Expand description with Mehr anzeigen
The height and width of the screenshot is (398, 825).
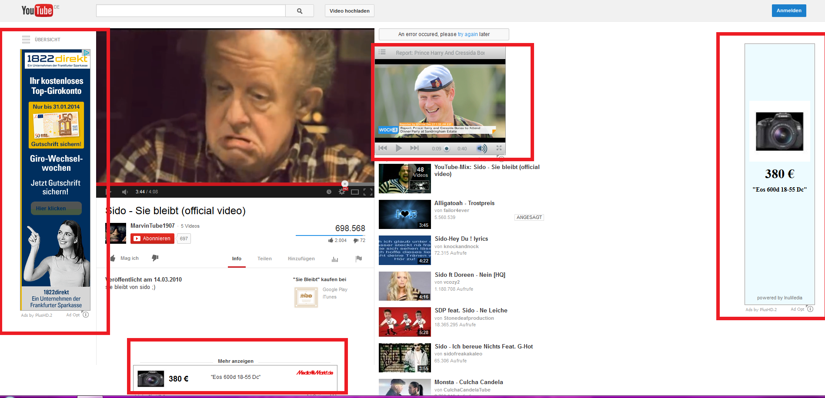pyautogui.click(x=235, y=361)
